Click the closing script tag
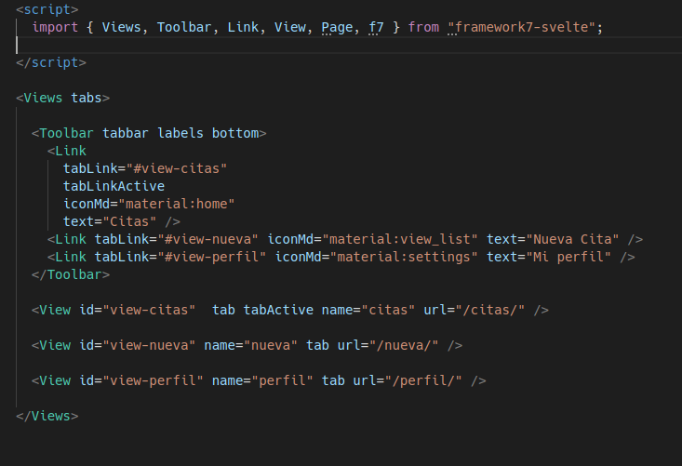Screen dimensions: 682x466 pos(51,62)
